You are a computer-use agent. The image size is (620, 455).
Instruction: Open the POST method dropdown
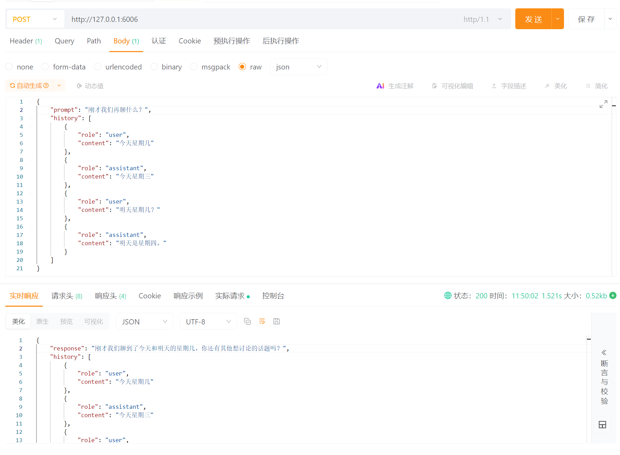point(35,19)
